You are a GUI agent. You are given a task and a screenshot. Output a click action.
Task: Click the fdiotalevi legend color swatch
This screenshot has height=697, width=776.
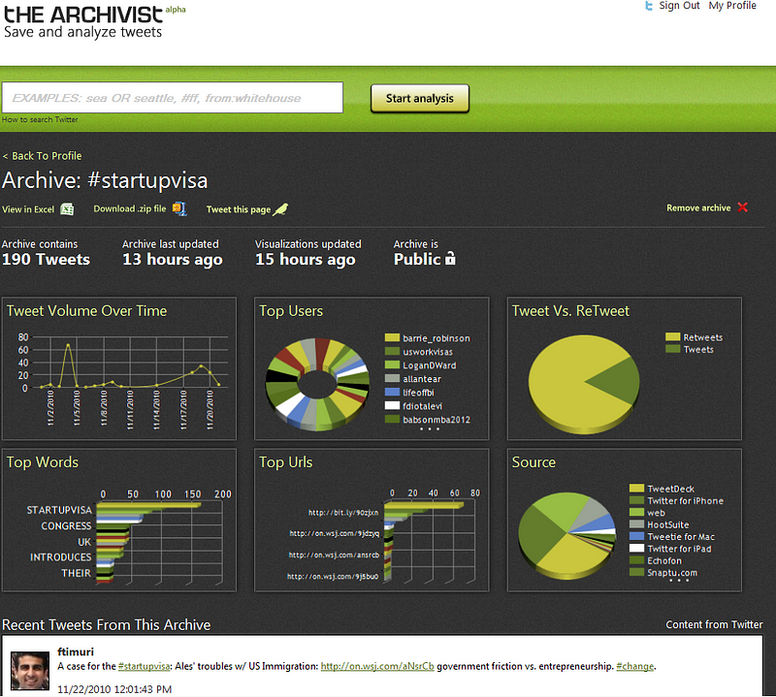(x=392, y=405)
